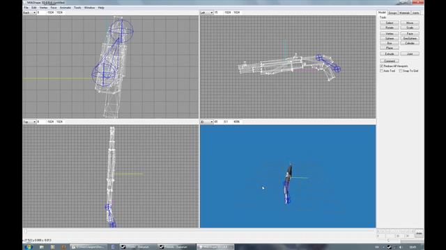Screen dimensions: 446x250
Task: Choose the Sphere primitive button
Action: 390,38
